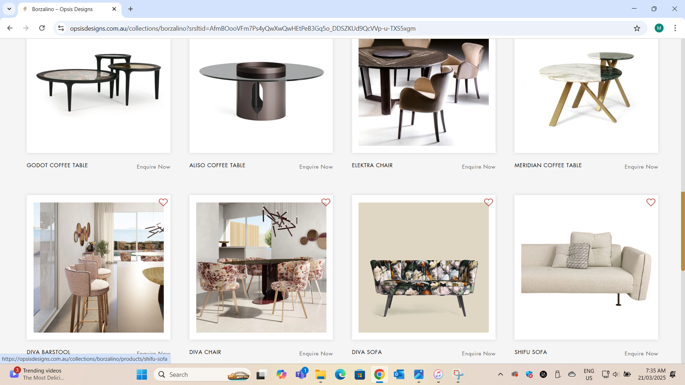
Task: Open a new browser tab
Action: click(131, 9)
